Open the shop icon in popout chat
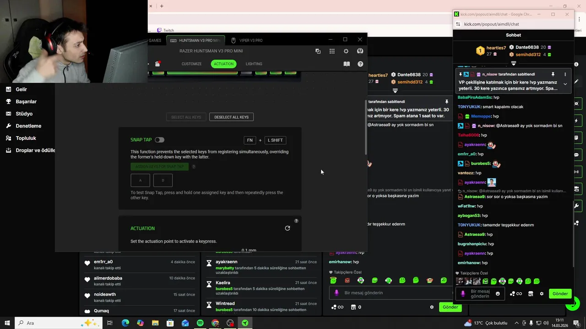 [x=531, y=294]
